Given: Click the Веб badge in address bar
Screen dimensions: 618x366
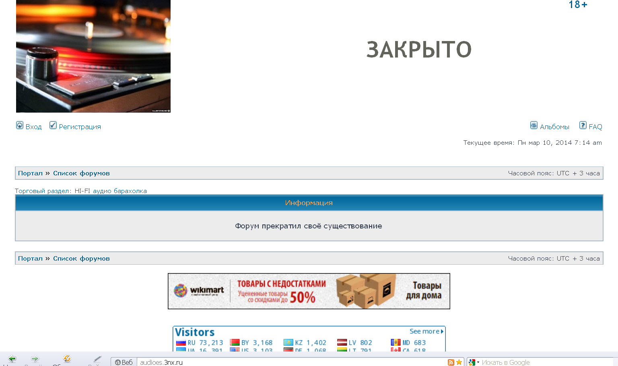Looking at the screenshot, I should coord(124,362).
